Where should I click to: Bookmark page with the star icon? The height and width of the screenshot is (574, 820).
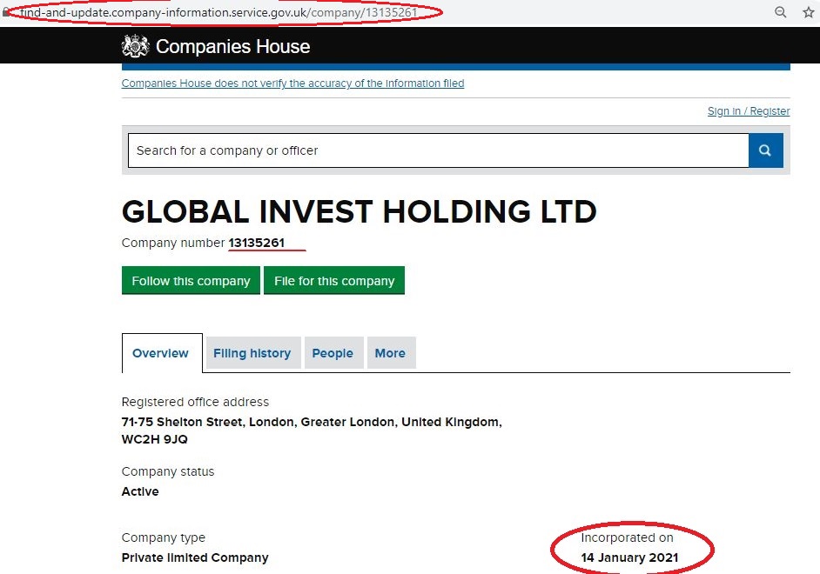[x=809, y=12]
